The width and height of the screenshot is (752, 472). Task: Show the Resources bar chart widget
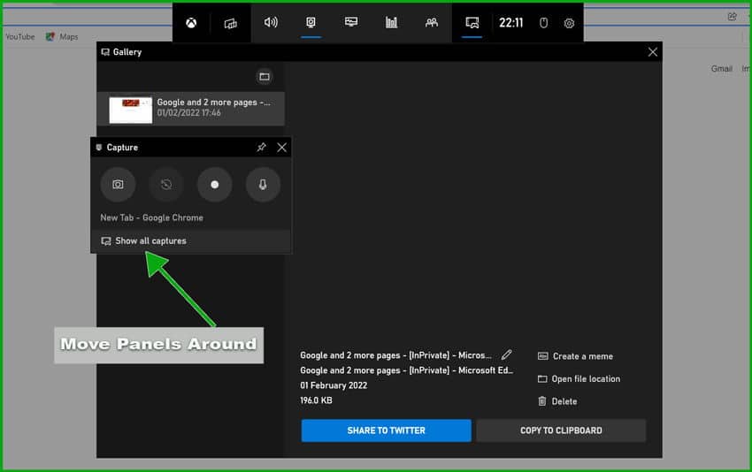point(391,23)
